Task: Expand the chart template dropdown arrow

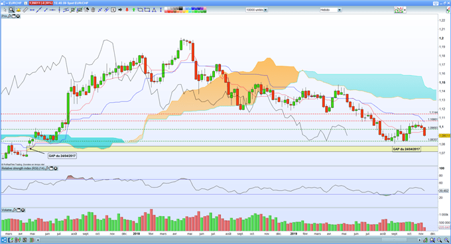Action: [x=405, y=10]
